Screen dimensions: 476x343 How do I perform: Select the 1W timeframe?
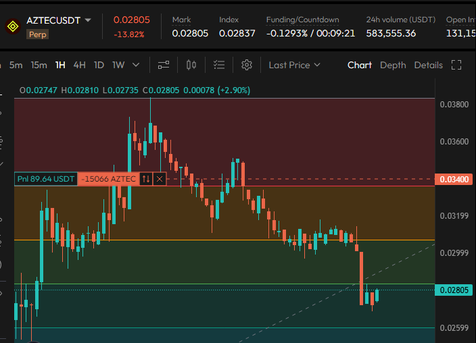(118, 65)
